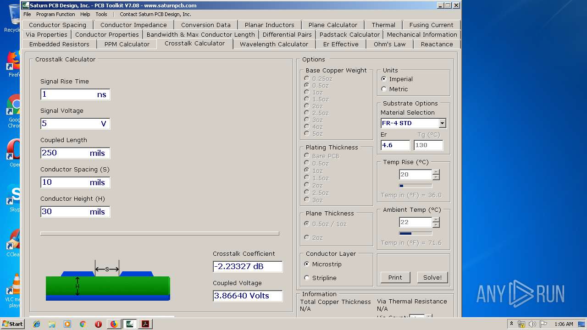Open network status tray icon
Image resolution: width=587 pixels, height=330 pixels.
(x=521, y=324)
